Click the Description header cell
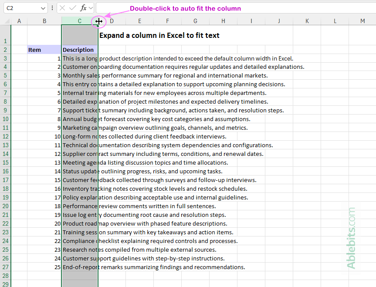376x287 pixels. click(79, 50)
